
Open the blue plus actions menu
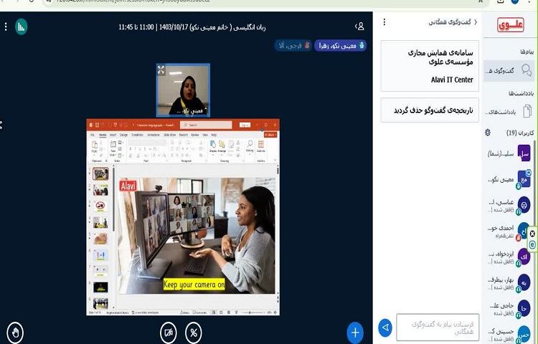(355, 332)
